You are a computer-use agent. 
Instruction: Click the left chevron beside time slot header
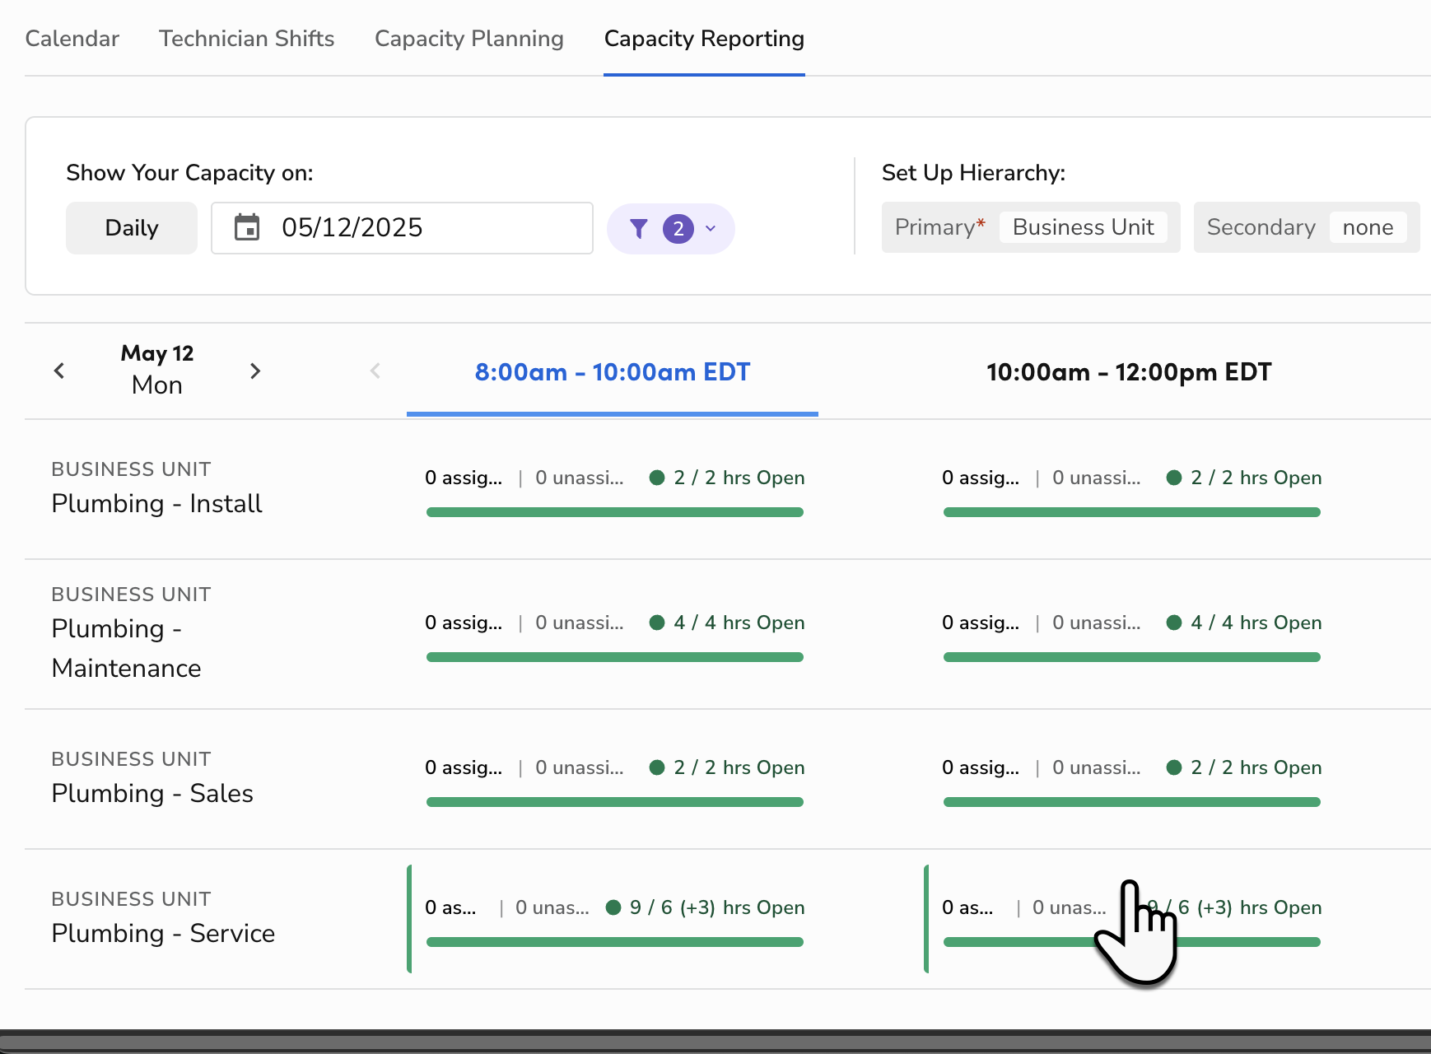(x=375, y=371)
